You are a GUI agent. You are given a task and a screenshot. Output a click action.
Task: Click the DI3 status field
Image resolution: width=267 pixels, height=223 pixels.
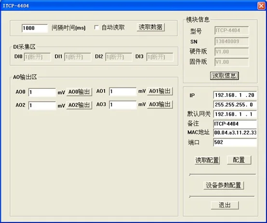[160, 57]
